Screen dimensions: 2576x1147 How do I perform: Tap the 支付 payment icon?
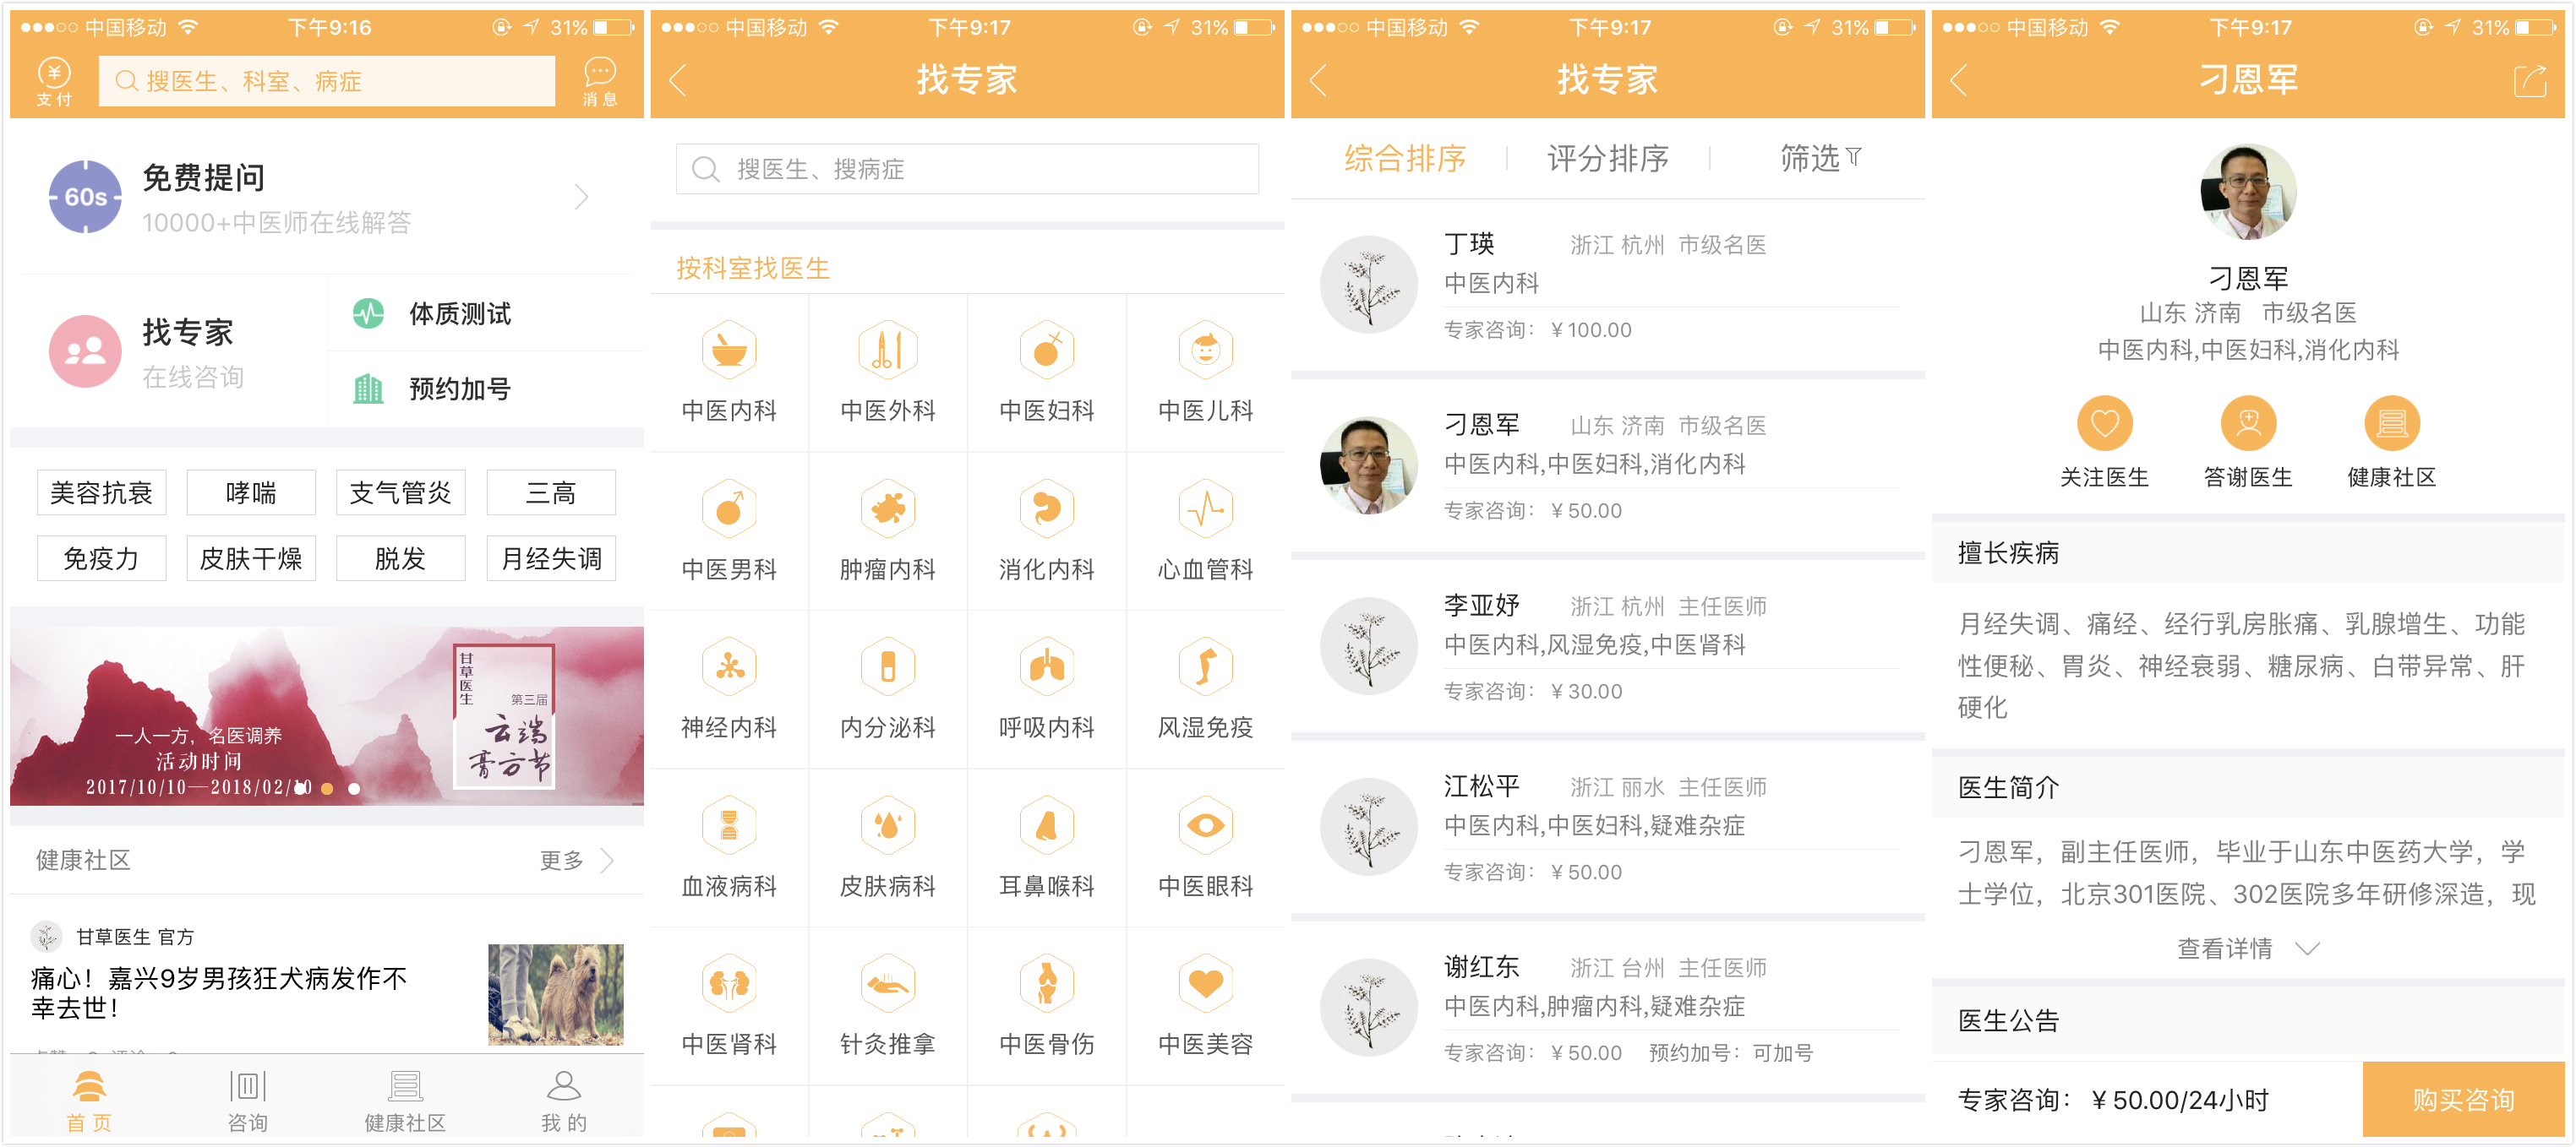(x=54, y=81)
